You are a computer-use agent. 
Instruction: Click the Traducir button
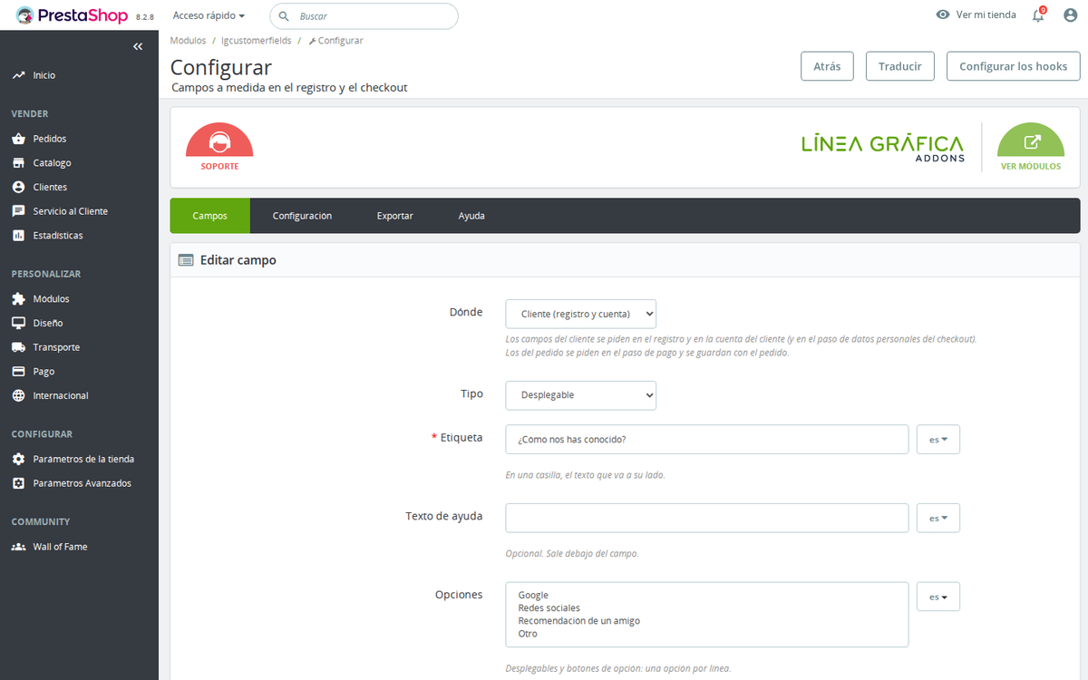(900, 66)
